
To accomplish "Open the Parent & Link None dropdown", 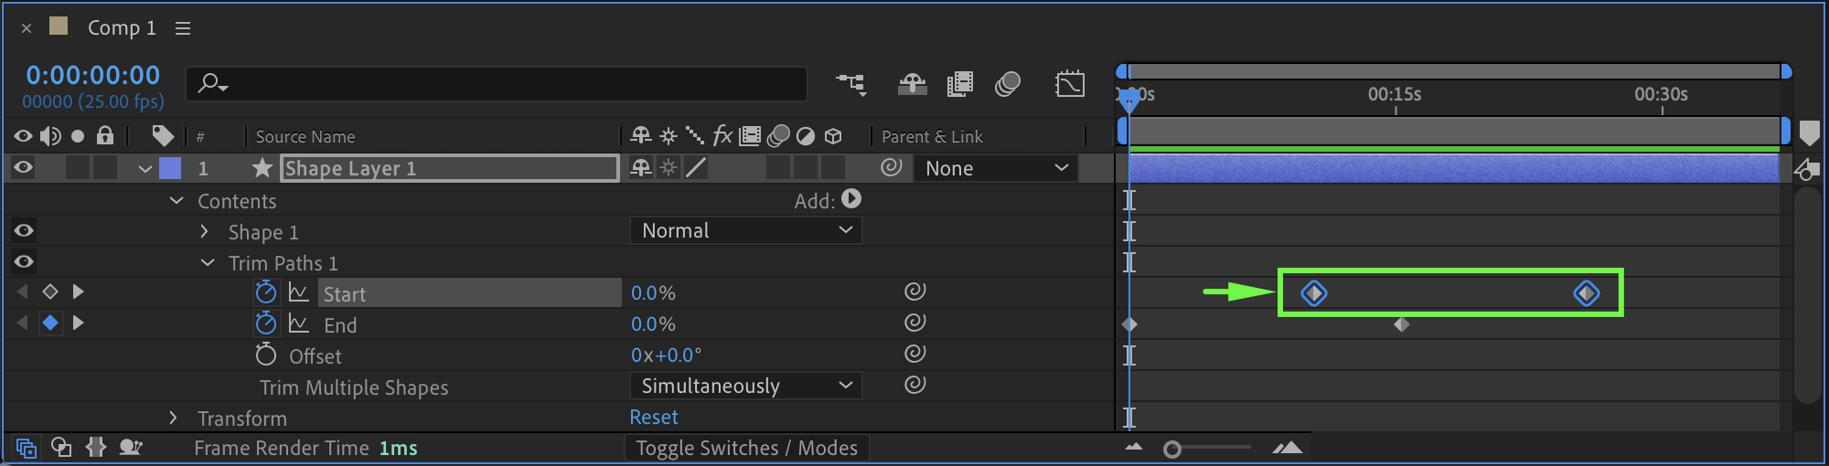I will tap(995, 168).
